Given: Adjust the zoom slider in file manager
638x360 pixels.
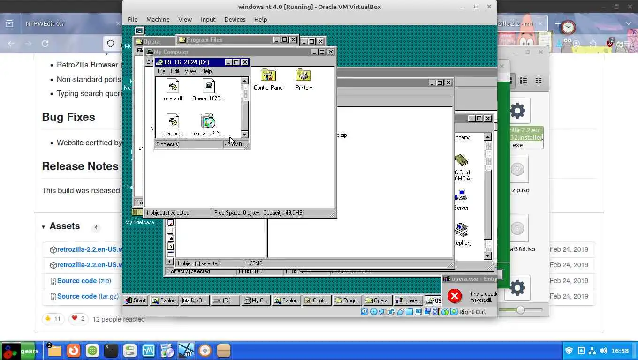Looking at the screenshot, I should pos(520,310).
